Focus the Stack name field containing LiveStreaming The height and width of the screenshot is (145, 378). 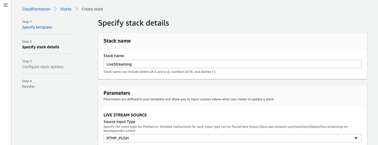(x=232, y=64)
